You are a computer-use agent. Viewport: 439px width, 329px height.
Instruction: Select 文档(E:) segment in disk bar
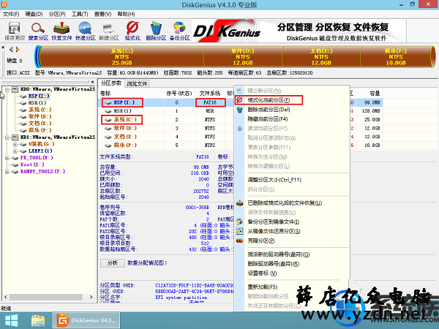coord(321,57)
